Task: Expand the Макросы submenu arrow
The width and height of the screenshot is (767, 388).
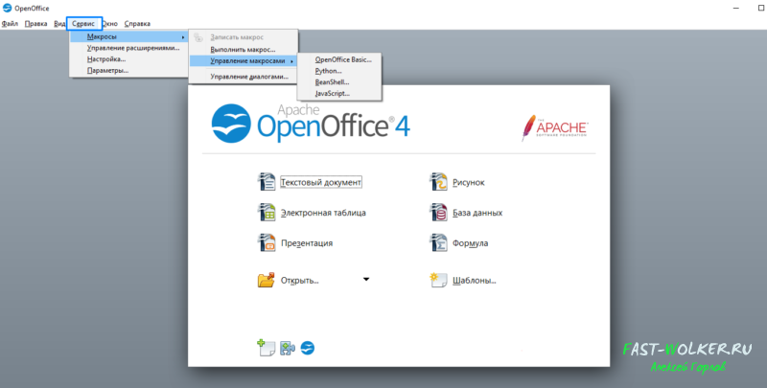Action: click(x=183, y=37)
